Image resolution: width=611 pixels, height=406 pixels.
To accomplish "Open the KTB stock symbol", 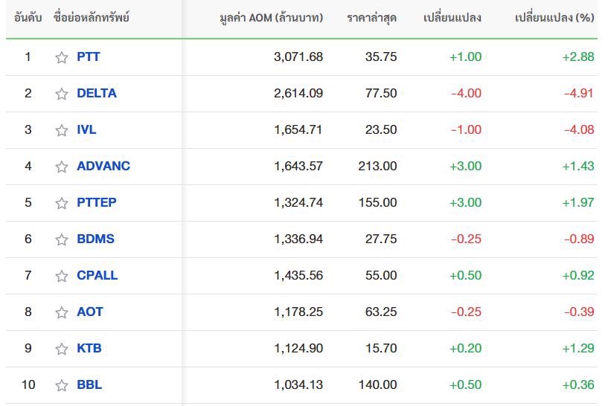I will click(89, 349).
